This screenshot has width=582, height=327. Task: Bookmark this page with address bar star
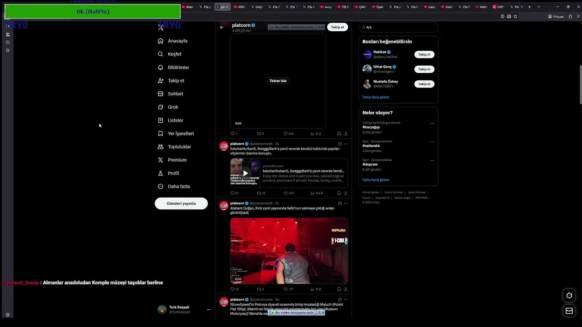point(515,16)
